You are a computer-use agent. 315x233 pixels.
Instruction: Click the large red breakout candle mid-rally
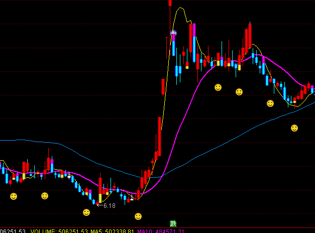pyautogui.click(x=159, y=136)
